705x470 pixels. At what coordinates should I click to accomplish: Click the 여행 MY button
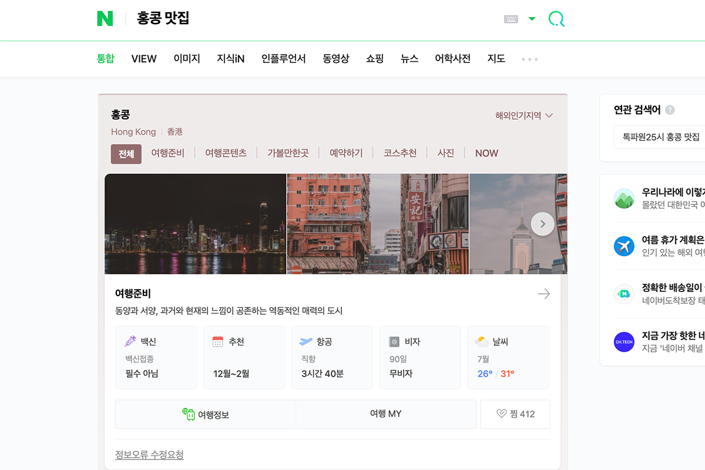tap(385, 414)
